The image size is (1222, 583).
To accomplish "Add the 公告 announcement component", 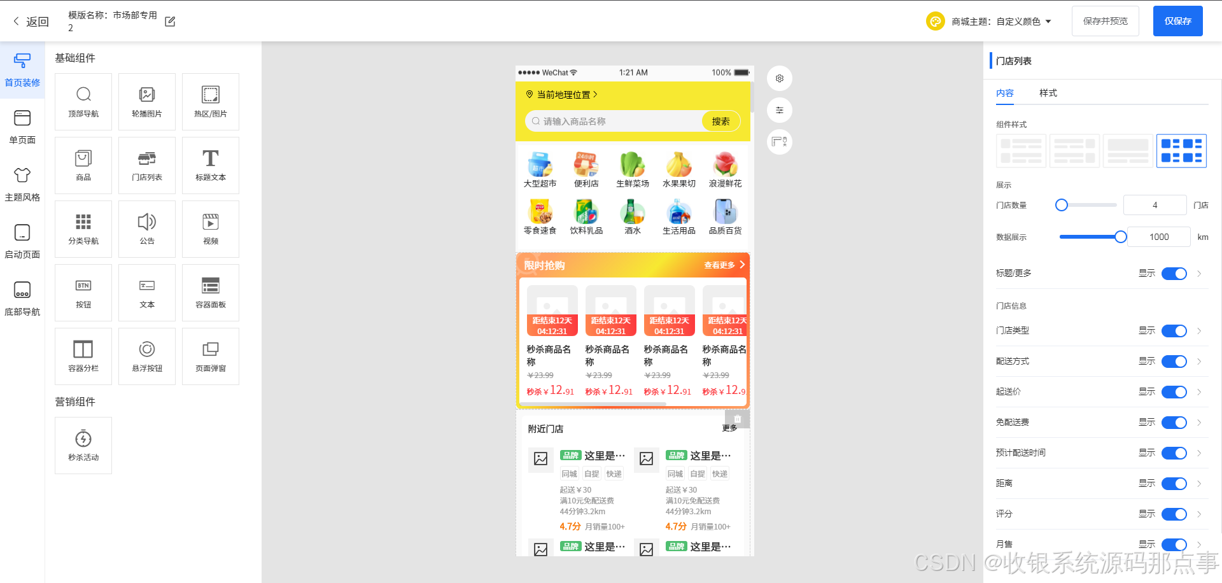I will pyautogui.click(x=147, y=229).
